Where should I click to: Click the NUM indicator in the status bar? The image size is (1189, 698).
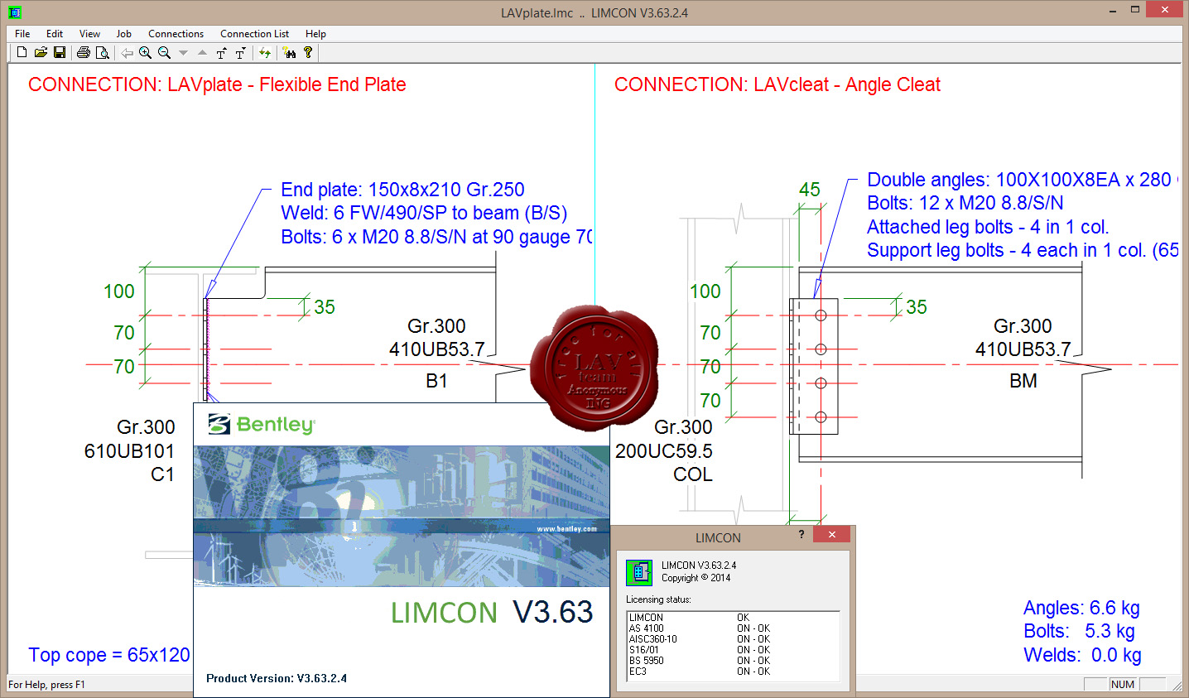coord(1123,685)
